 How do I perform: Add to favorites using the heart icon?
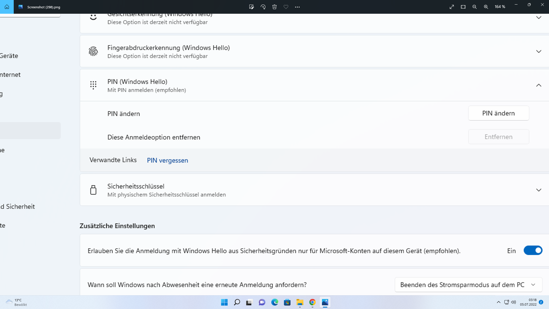click(x=286, y=7)
